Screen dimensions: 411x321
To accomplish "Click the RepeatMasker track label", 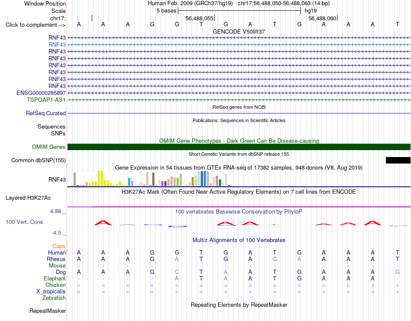I will [x=48, y=311].
